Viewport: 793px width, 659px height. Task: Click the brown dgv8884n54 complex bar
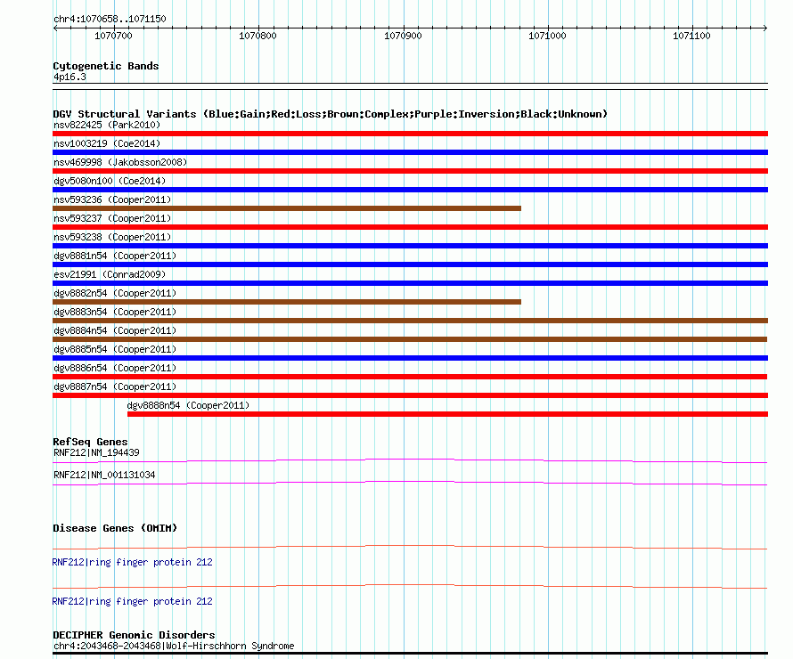tap(410, 339)
